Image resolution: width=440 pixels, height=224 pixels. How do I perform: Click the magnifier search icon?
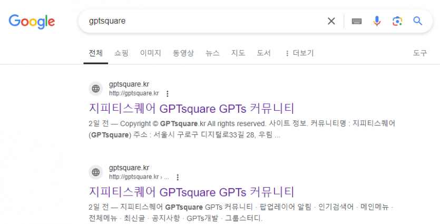417,21
